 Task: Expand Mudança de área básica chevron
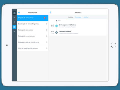click(47, 30)
